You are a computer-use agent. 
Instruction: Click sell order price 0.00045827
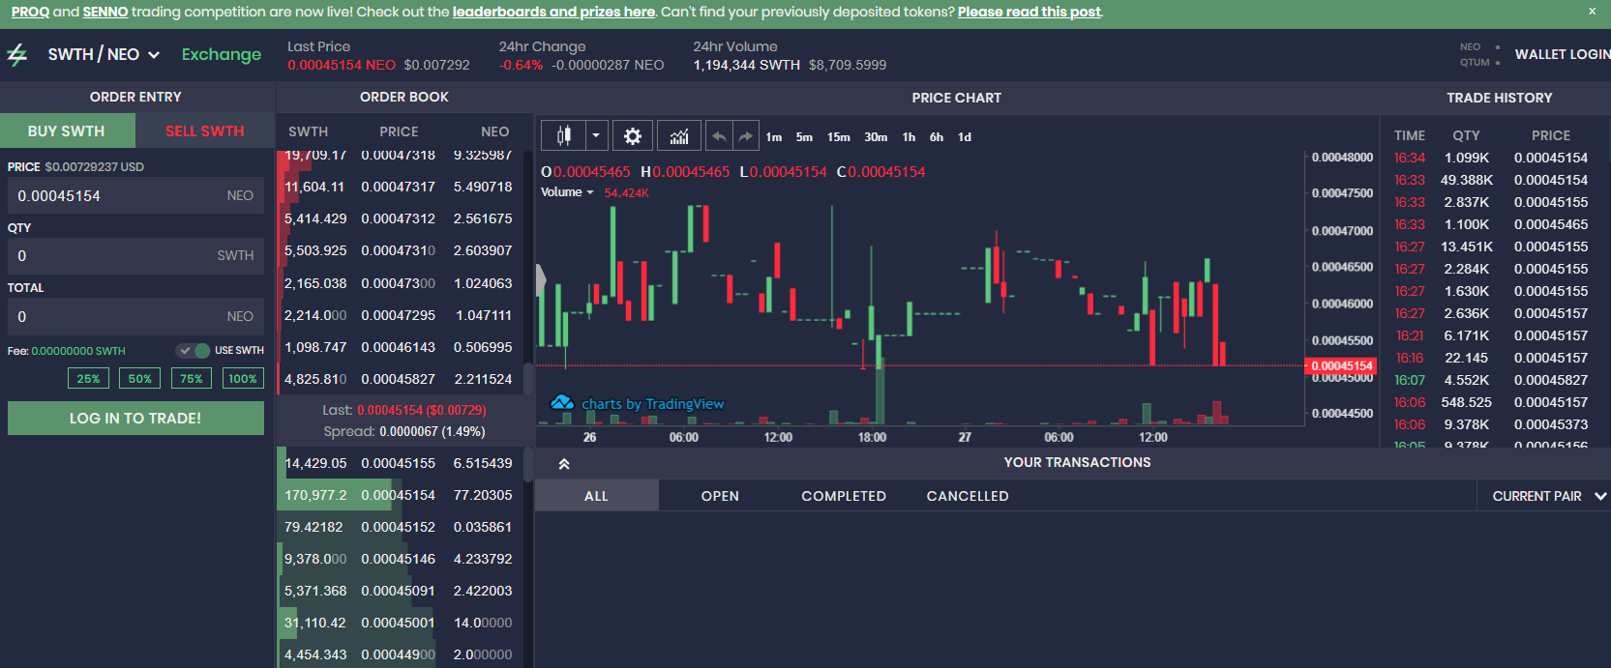pos(398,379)
